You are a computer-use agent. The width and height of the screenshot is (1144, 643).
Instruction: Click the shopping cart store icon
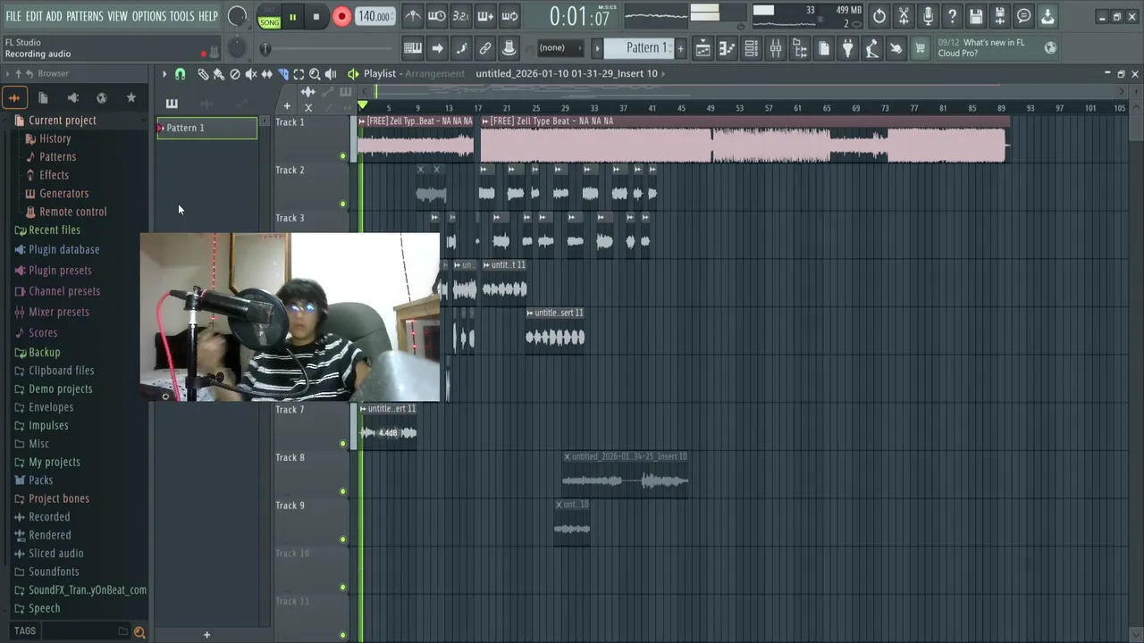pos(920,48)
